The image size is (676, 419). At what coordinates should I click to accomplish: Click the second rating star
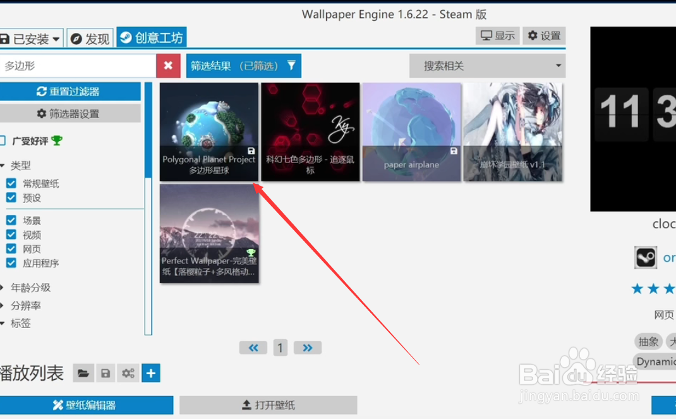pos(654,288)
